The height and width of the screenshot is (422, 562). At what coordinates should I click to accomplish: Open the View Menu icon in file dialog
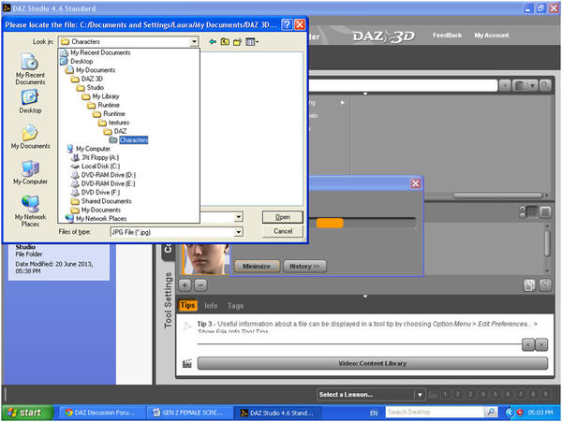pos(252,42)
